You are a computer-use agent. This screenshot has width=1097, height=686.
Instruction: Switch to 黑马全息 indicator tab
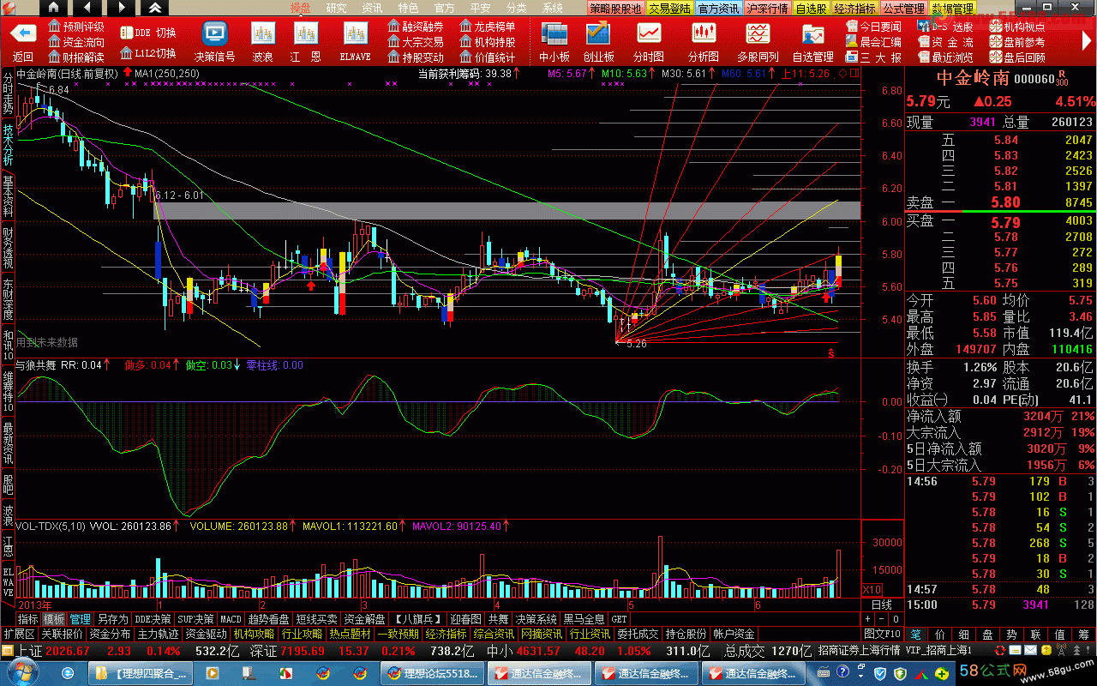pos(584,618)
